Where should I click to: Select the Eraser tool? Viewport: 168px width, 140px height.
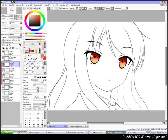(31, 67)
